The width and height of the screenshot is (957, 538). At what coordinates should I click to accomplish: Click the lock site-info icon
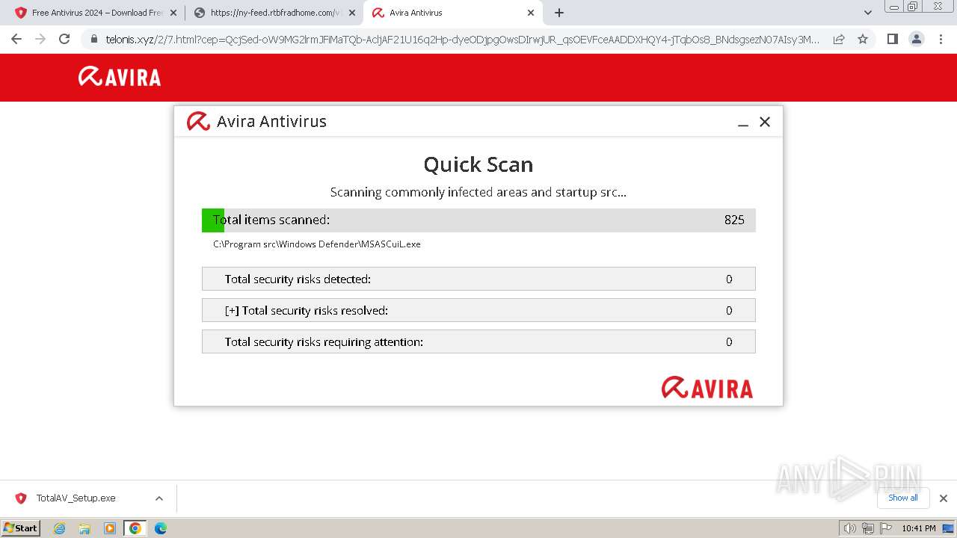point(93,39)
